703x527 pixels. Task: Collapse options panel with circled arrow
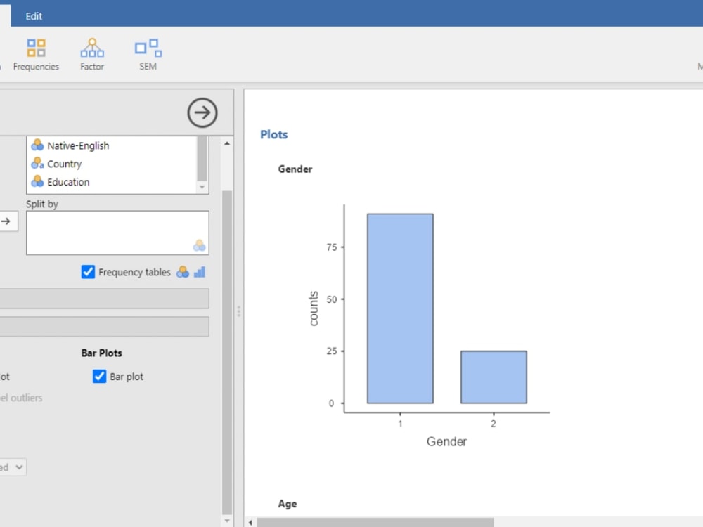(x=202, y=112)
